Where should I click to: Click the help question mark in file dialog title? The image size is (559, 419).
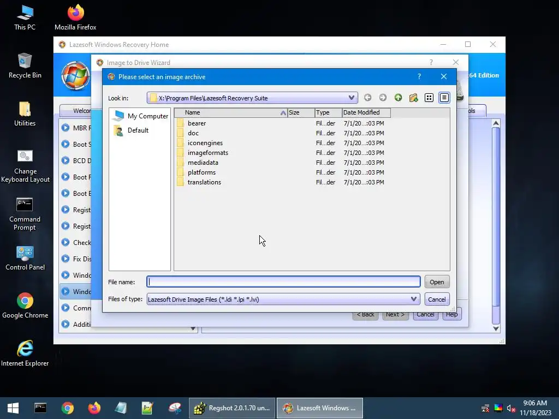pos(419,76)
